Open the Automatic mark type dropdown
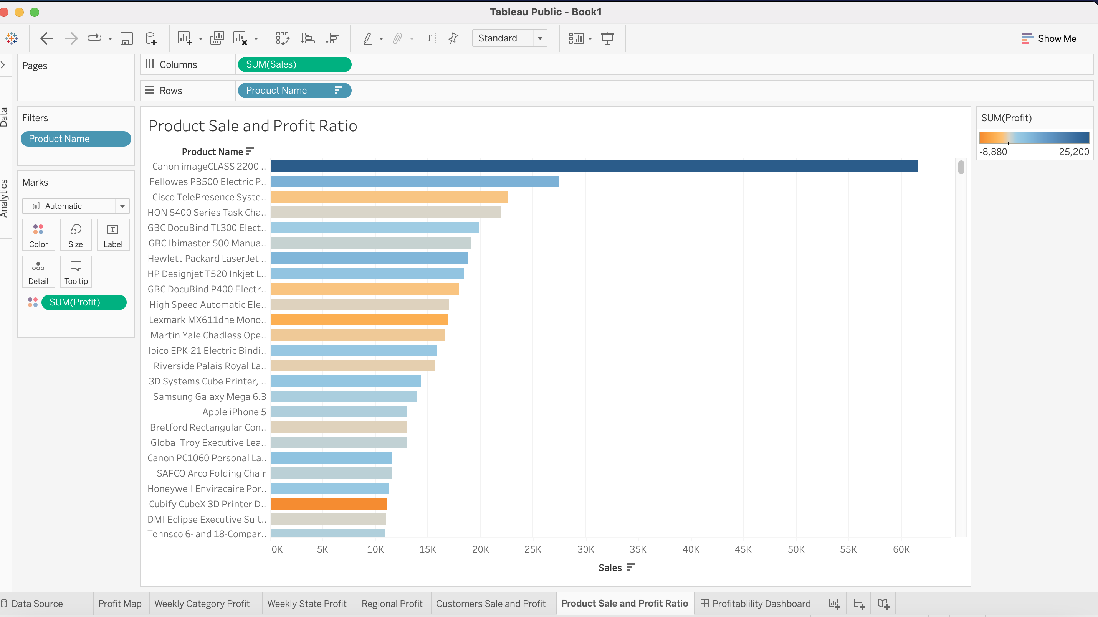The image size is (1098, 617). (76, 206)
